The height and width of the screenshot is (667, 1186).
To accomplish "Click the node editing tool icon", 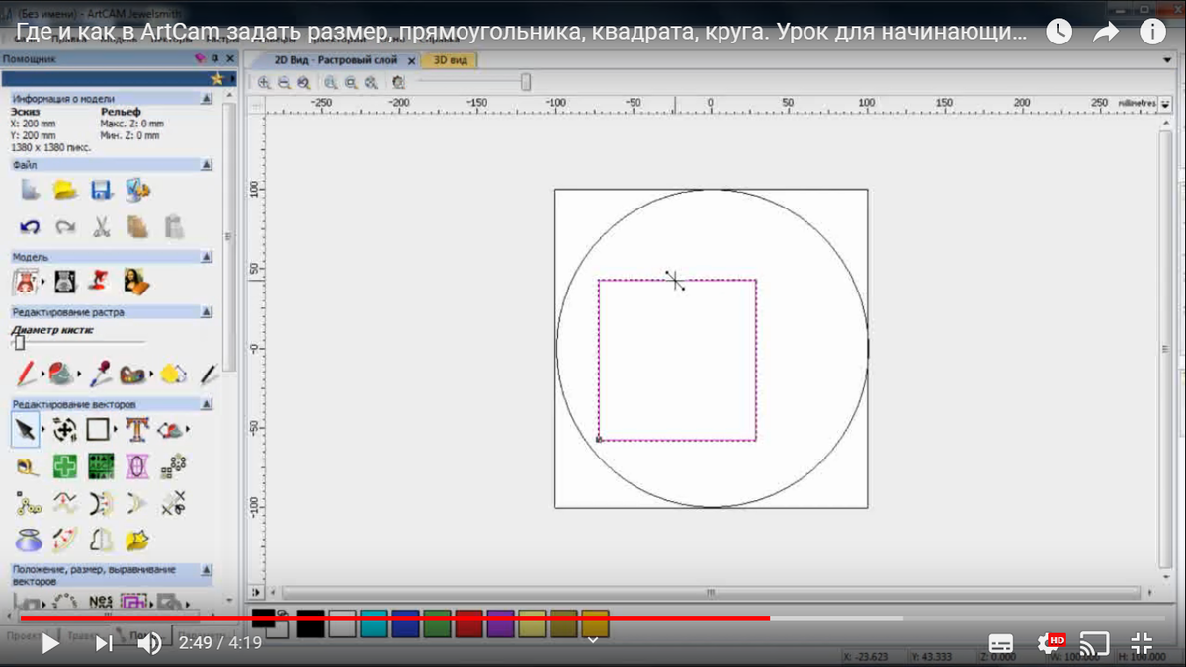I will pos(28,503).
